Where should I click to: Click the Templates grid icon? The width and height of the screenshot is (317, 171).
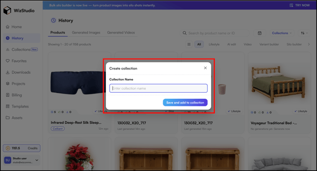(x=8, y=106)
